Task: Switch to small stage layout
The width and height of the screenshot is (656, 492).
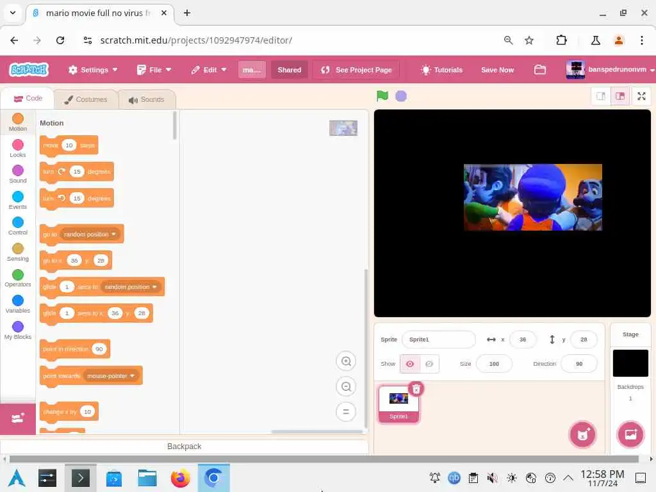Action: click(x=601, y=96)
